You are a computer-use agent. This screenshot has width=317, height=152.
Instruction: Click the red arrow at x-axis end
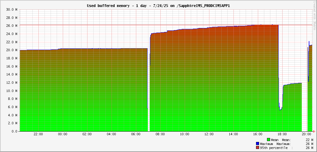coord(314,131)
